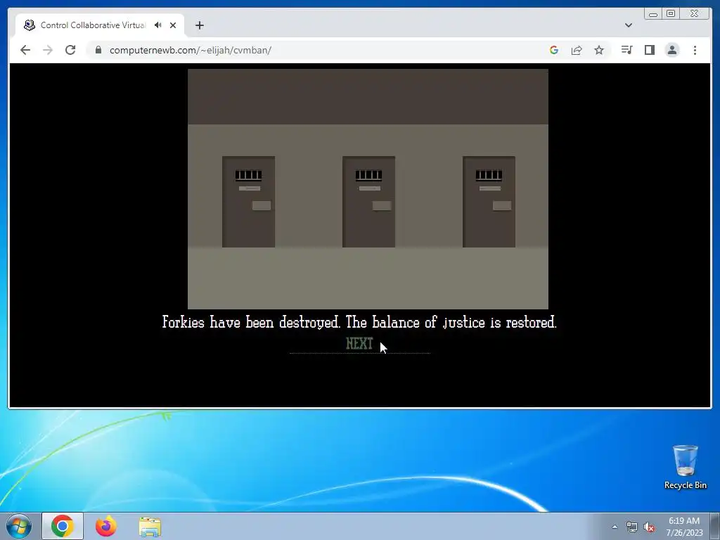Go back with the browser back arrow
The image size is (720, 540).
pyautogui.click(x=25, y=50)
